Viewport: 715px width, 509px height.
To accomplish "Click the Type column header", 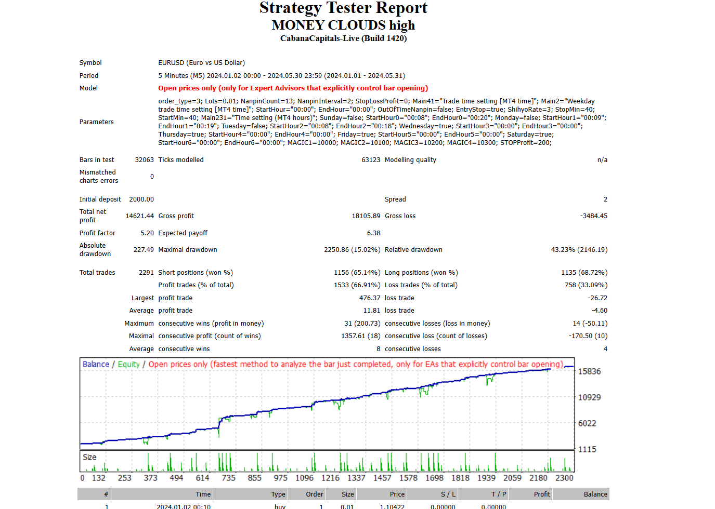I will tap(278, 494).
